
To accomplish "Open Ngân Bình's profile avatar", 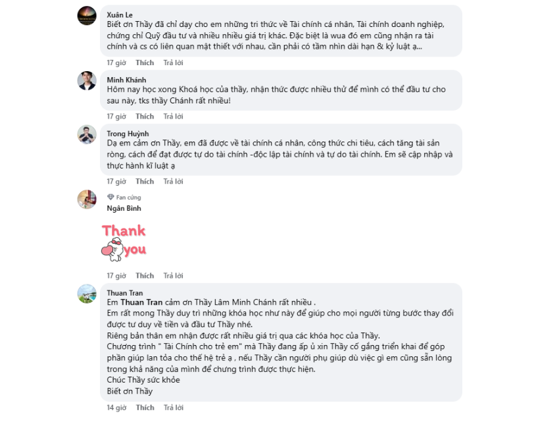I will (x=87, y=200).
